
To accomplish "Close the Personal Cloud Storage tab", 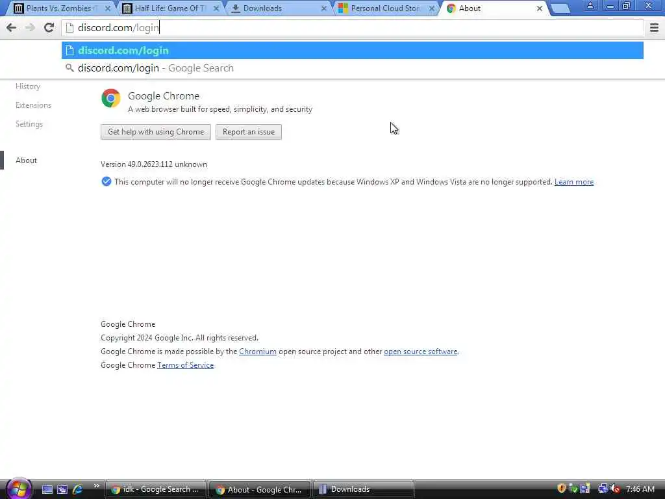I will tap(432, 8).
